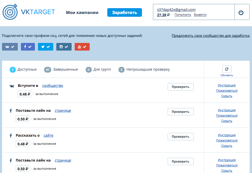Click the VKTarget logo icon
The image size is (252, 173).
click(x=10, y=12)
